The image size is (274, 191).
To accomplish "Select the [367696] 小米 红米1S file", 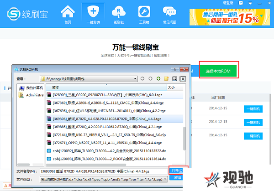I will pyautogui.click(x=115, y=111).
